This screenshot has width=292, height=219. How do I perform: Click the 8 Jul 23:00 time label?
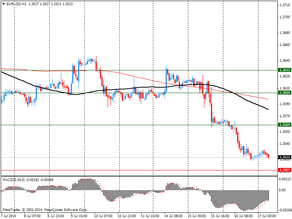tap(56, 216)
